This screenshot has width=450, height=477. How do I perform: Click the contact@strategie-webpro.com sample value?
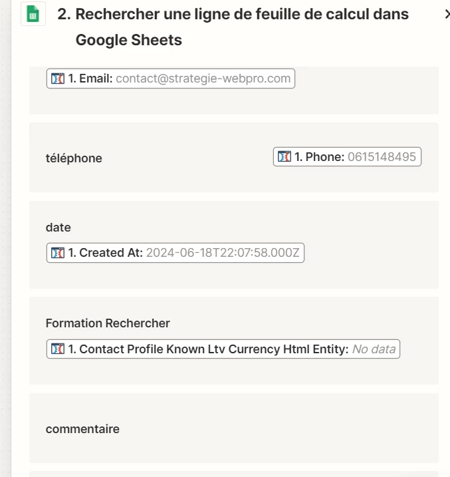pos(203,79)
